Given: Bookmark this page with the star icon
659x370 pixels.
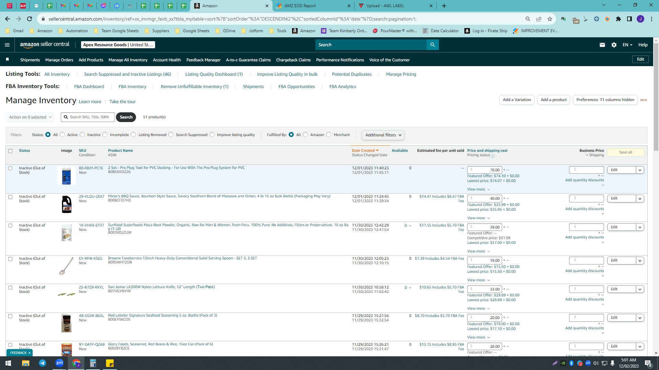Looking at the screenshot, I should [x=550, y=19].
